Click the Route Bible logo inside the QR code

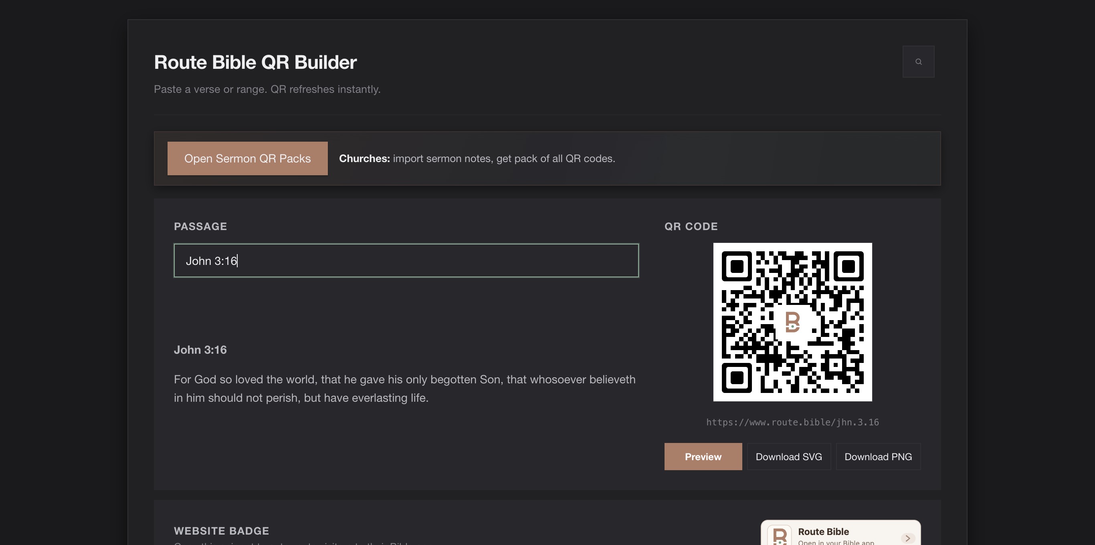click(x=793, y=323)
